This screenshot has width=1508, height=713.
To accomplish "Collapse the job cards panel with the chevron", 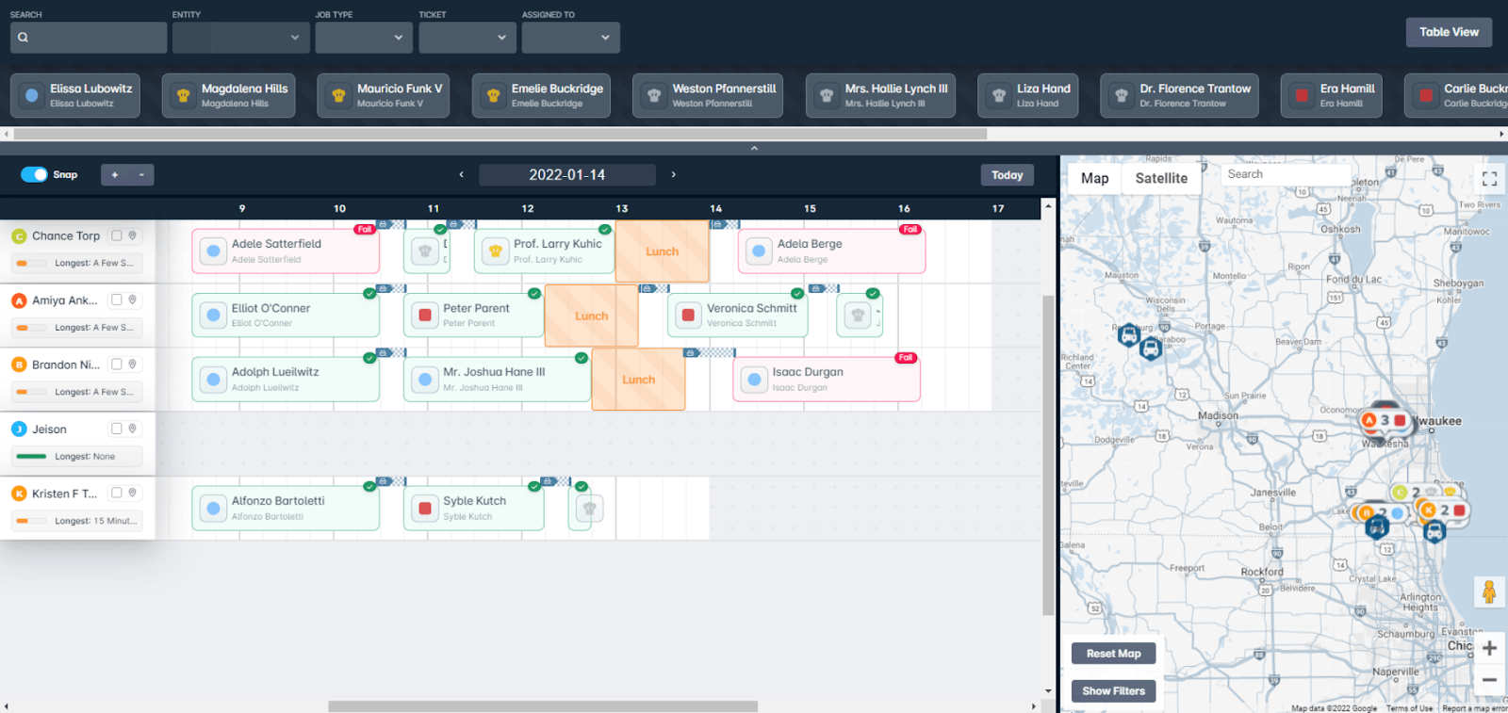I will (x=754, y=148).
